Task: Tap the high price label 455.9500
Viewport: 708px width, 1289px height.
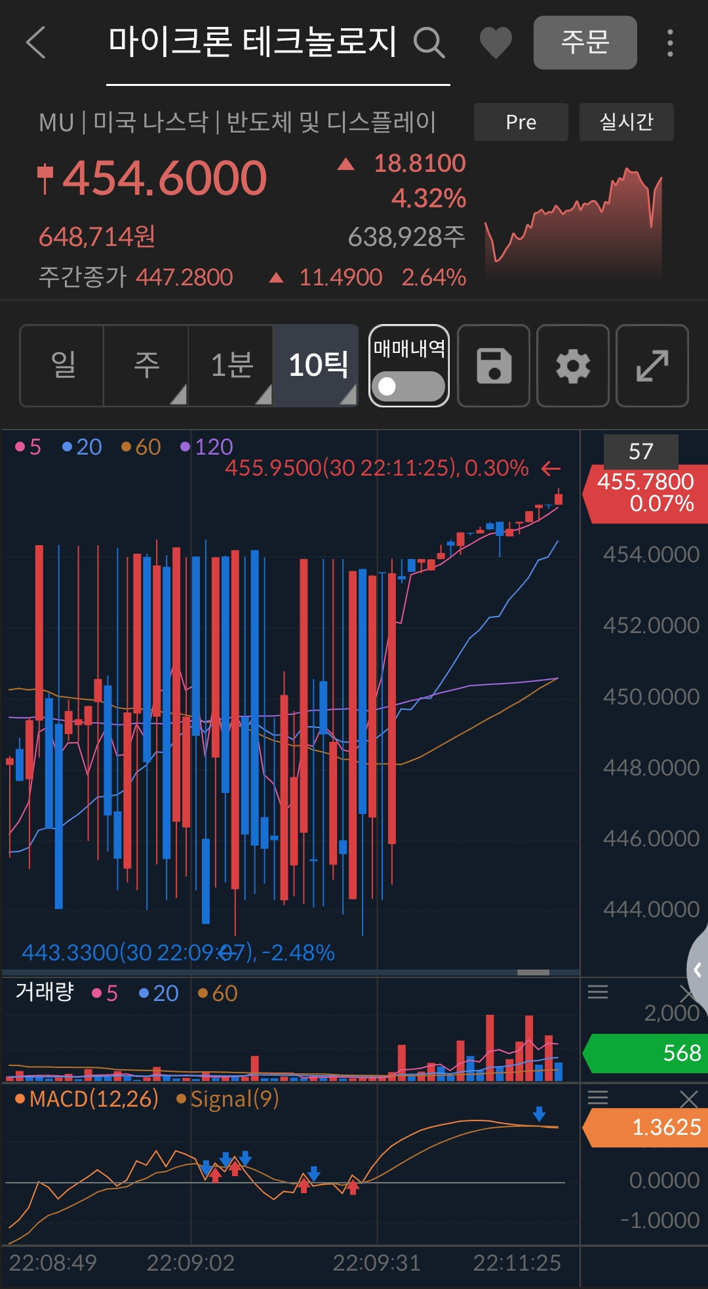Action: (377, 468)
